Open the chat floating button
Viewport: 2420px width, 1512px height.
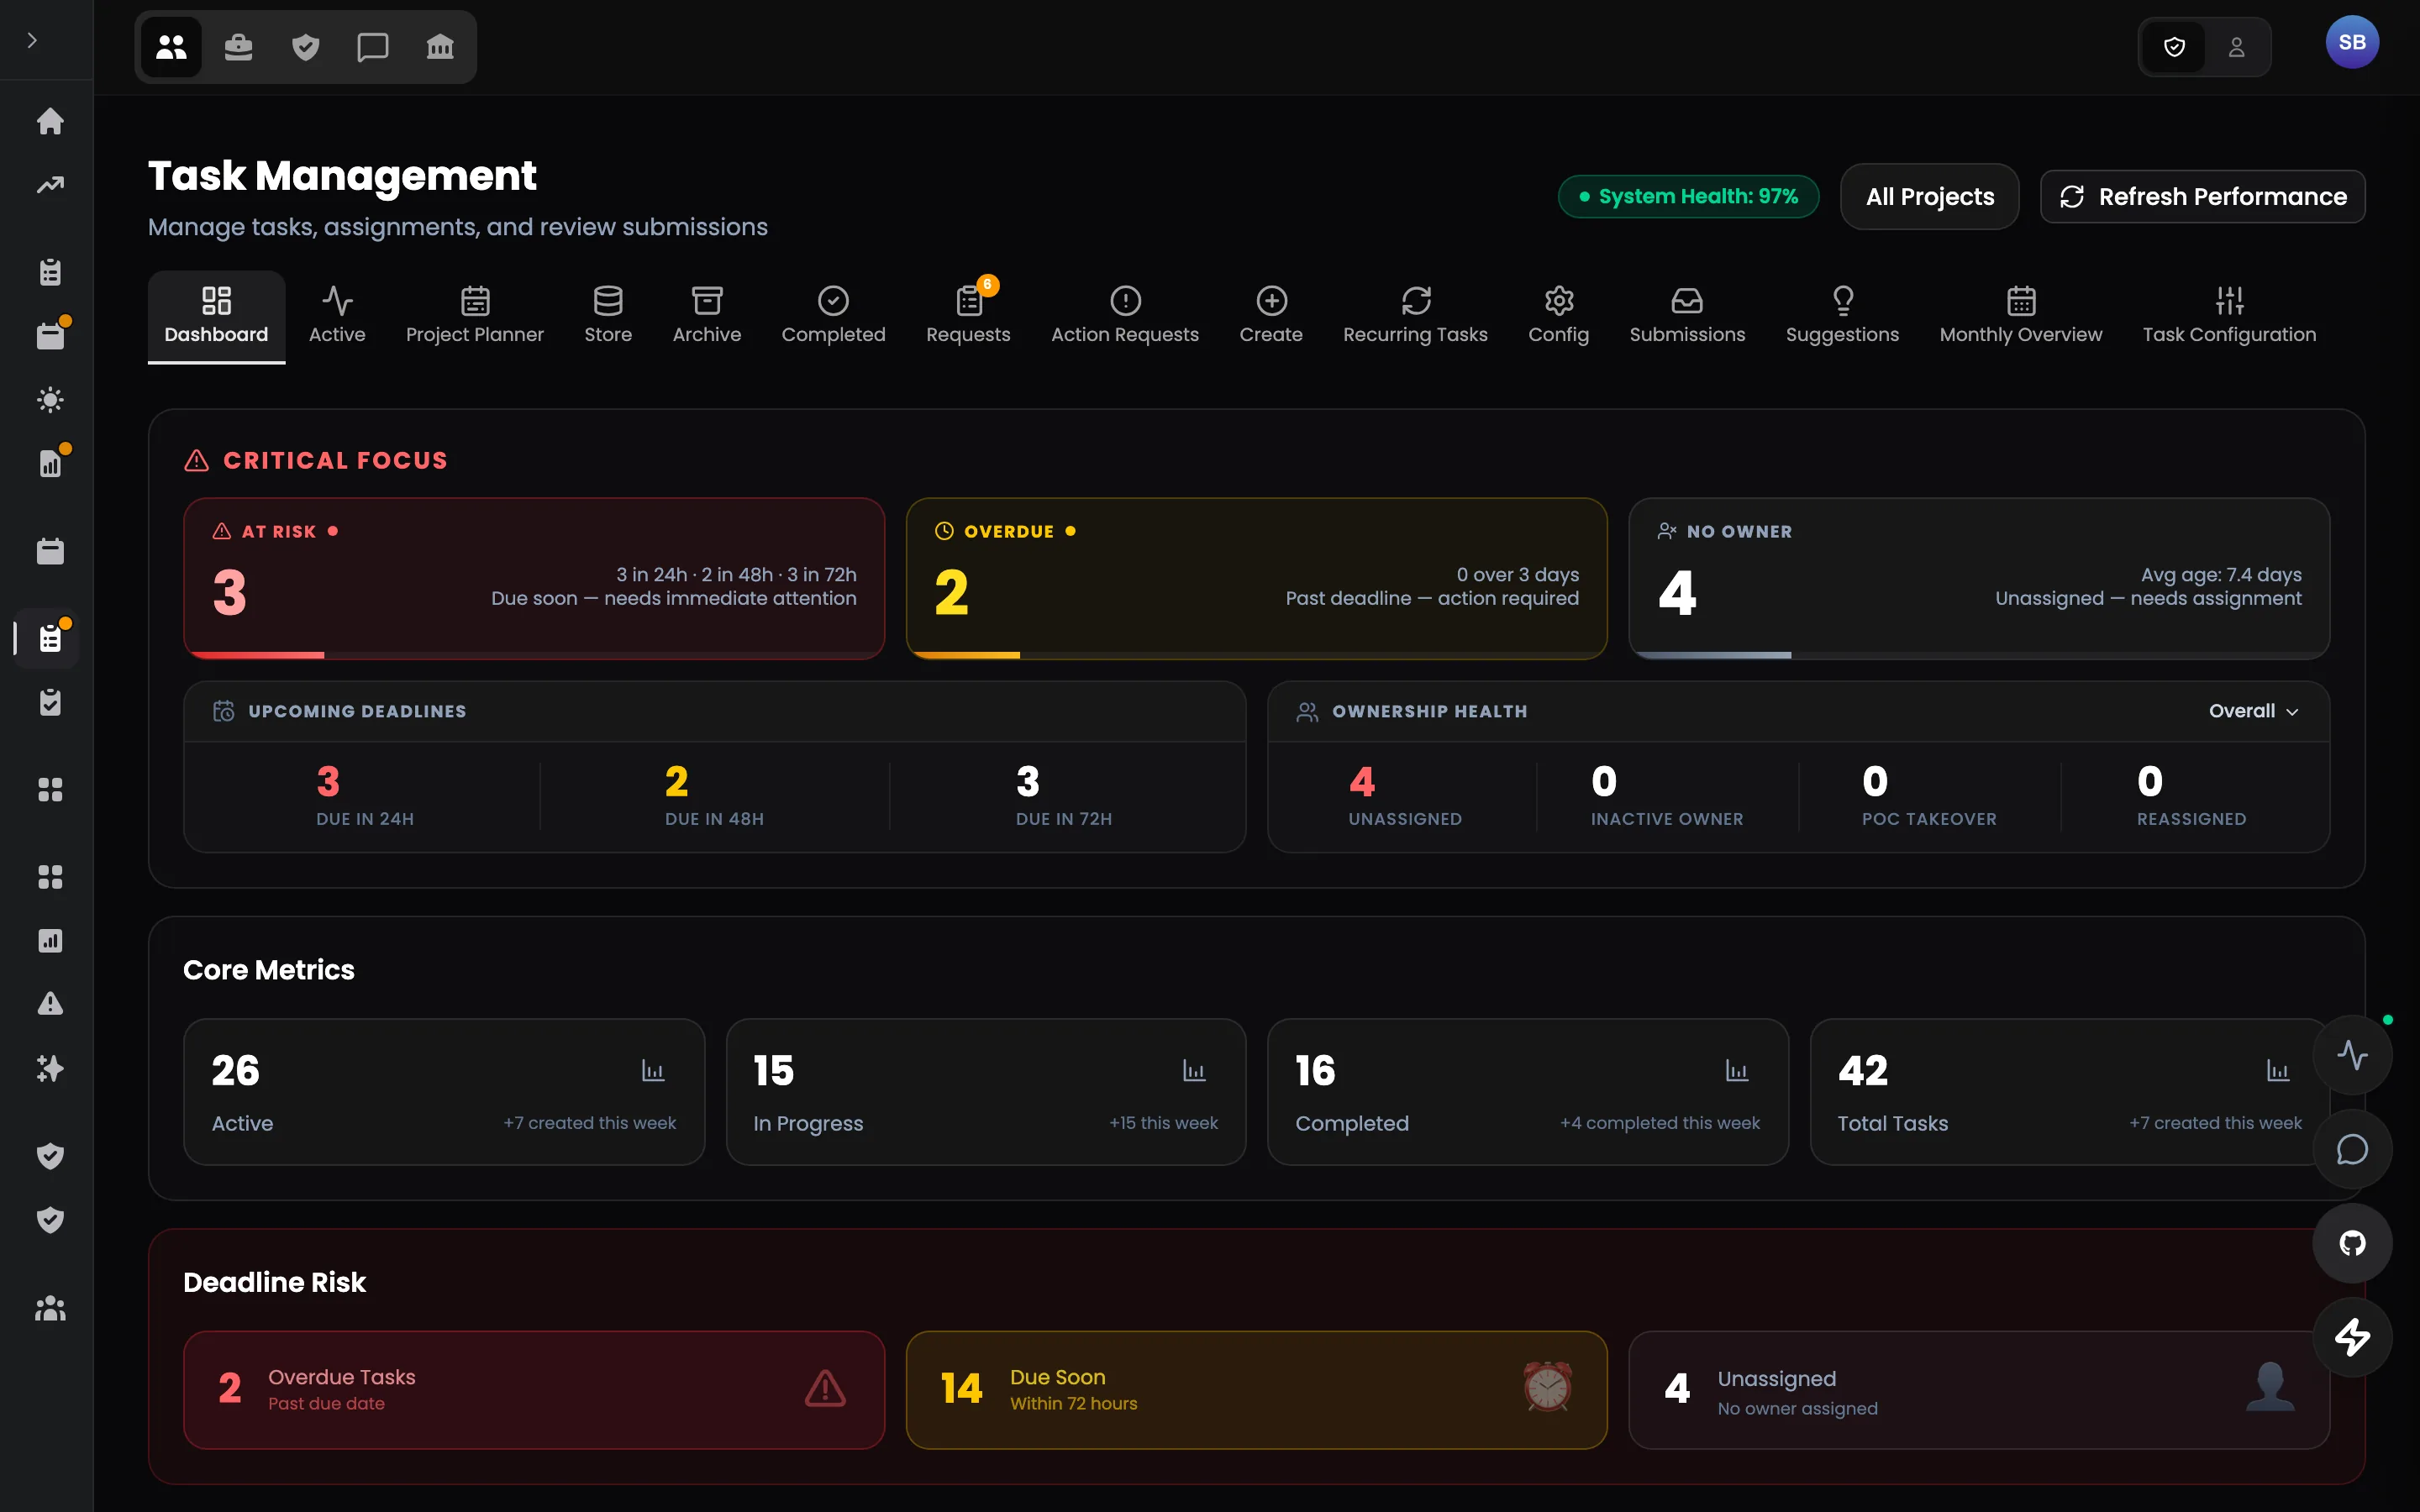(x=2352, y=1149)
